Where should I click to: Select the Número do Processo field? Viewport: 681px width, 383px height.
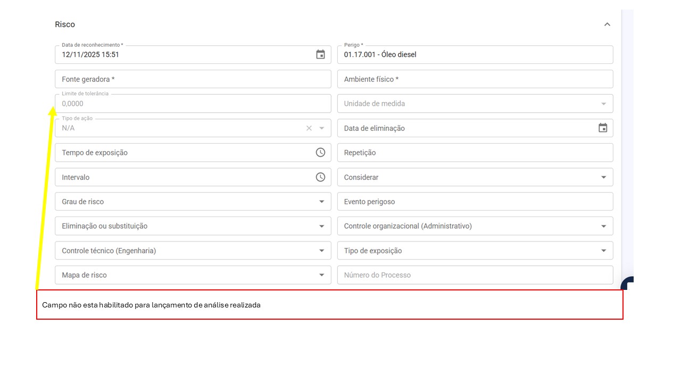(x=475, y=275)
